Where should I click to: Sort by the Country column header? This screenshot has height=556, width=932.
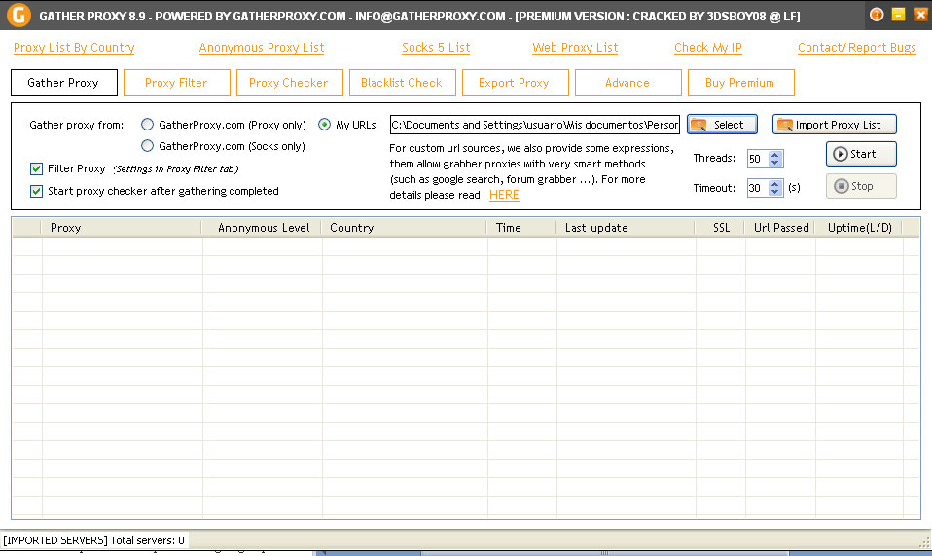click(404, 228)
